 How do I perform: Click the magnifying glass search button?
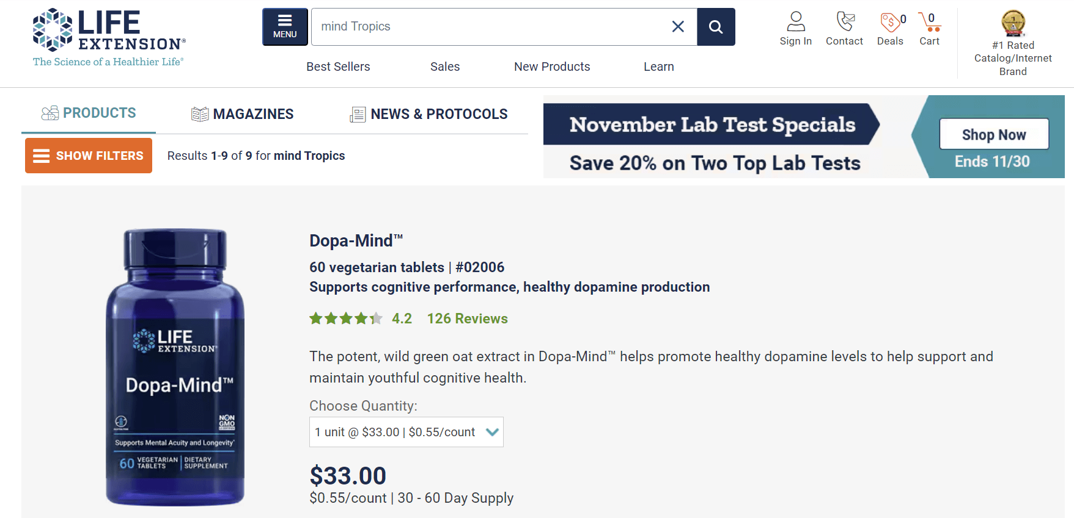click(x=716, y=27)
